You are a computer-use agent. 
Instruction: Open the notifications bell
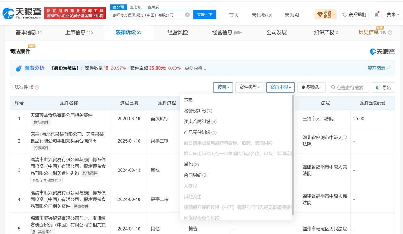pyautogui.click(x=376, y=14)
